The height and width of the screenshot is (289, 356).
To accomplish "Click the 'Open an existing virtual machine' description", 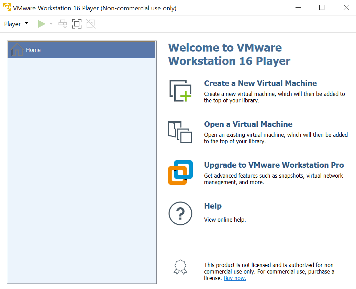I will 276,138.
